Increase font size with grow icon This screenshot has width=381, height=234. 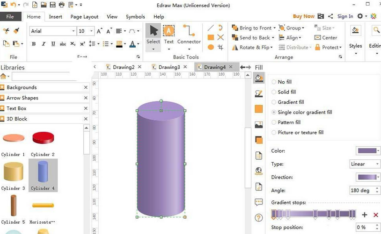pos(99,31)
